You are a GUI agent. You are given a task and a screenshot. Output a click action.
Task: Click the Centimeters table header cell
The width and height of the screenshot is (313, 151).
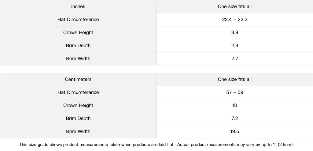pos(78,80)
